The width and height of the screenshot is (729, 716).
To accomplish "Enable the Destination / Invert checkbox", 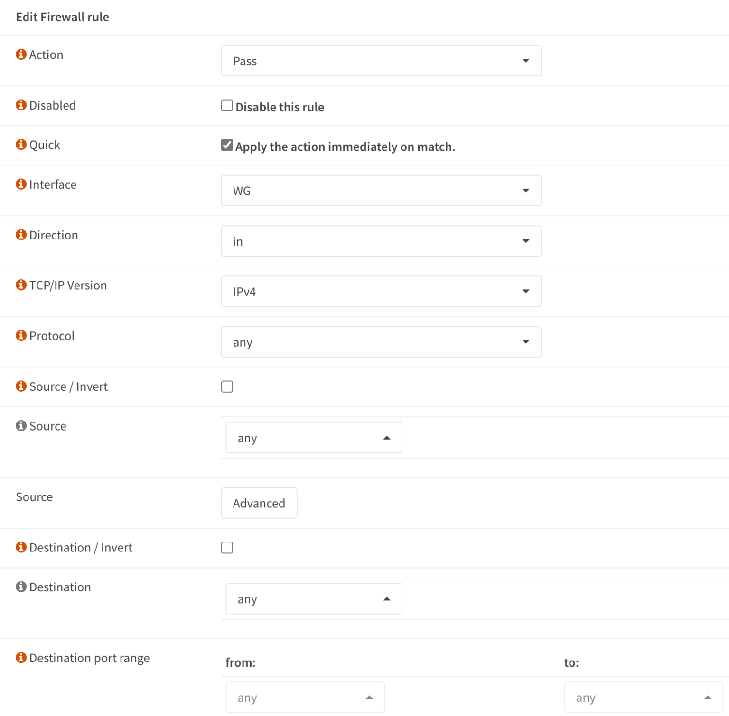I will [227, 548].
